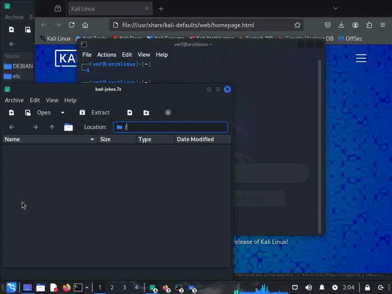Open the Firefox account icon
The image size is (392, 294).
355,25
